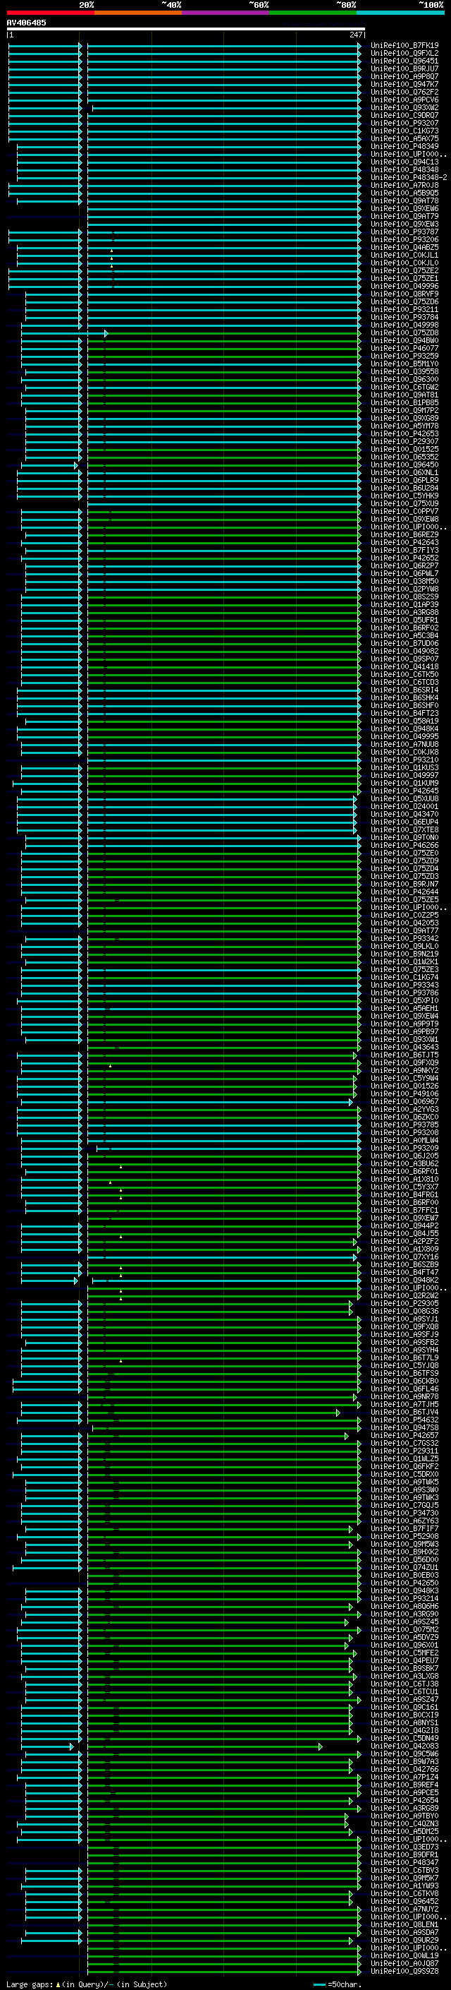Select hit label UniRef100_A7NUU8
This screenshot has width=451, height=1990.
(x=404, y=744)
